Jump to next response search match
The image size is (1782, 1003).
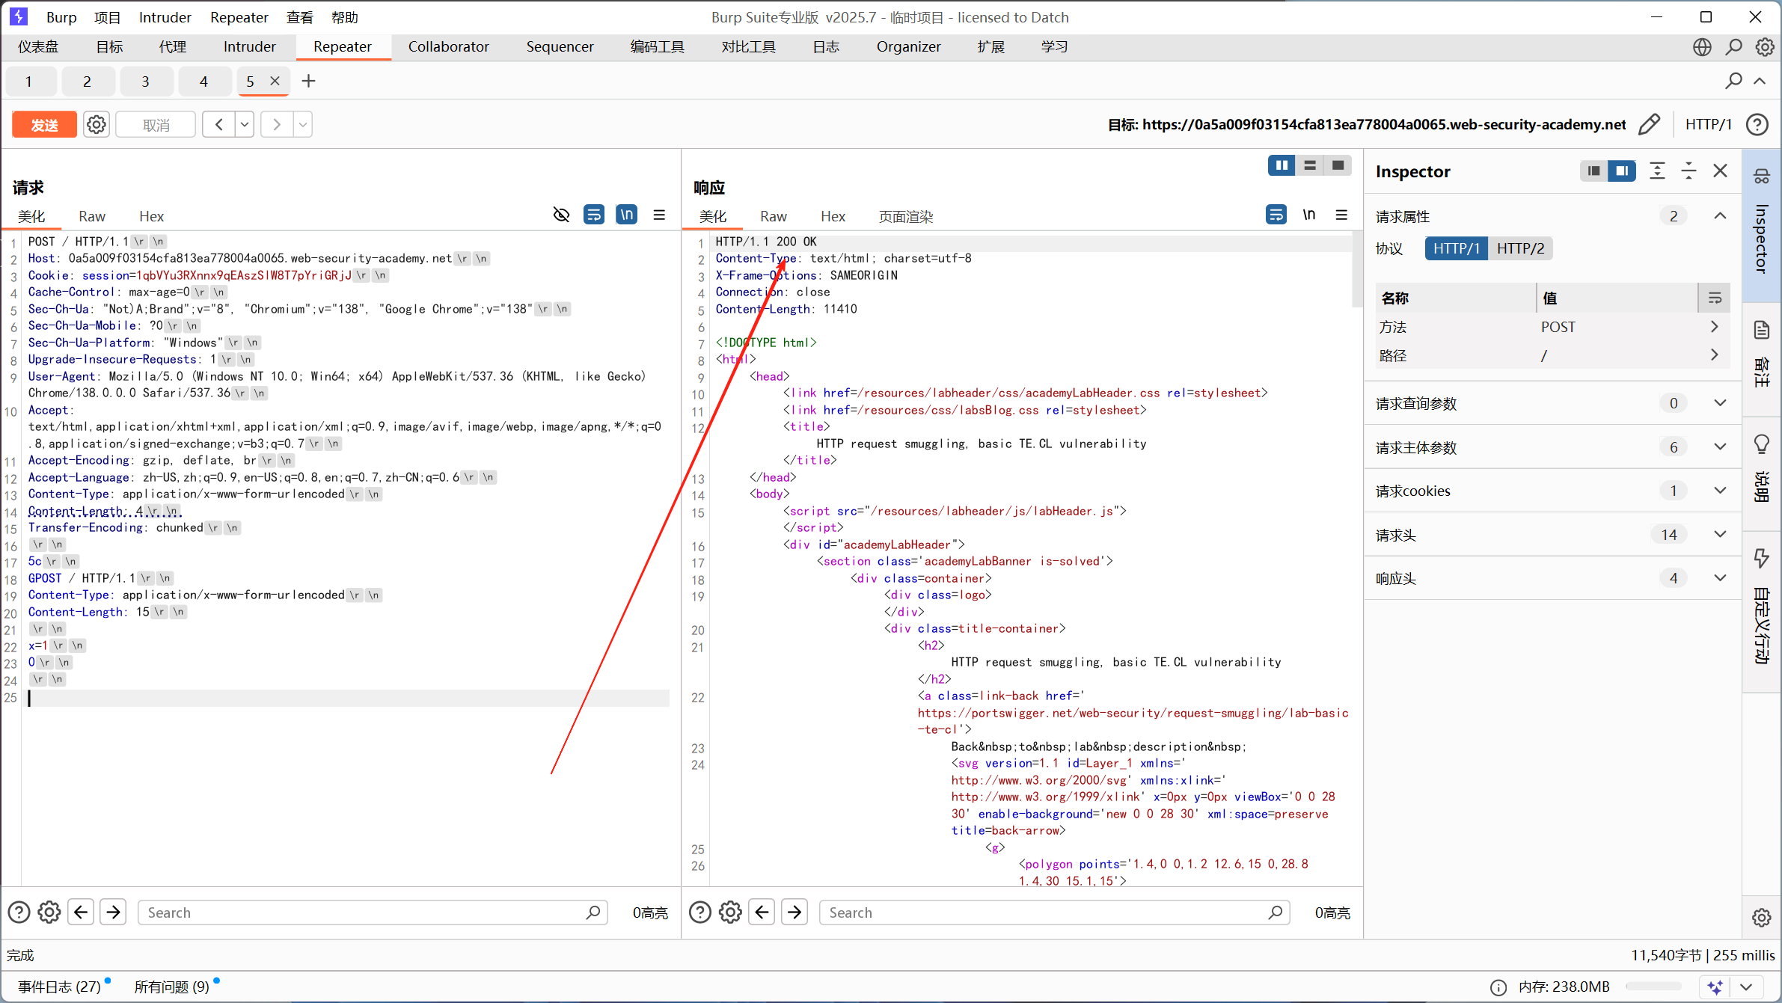(x=794, y=912)
